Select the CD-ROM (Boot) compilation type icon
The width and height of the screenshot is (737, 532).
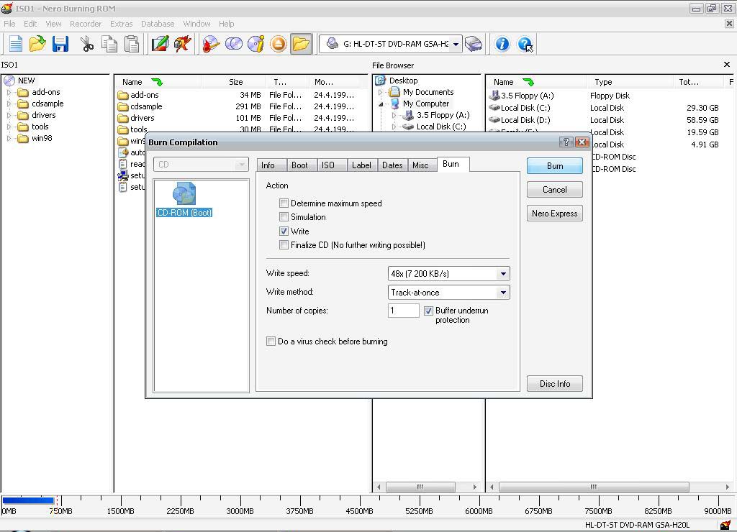click(184, 193)
